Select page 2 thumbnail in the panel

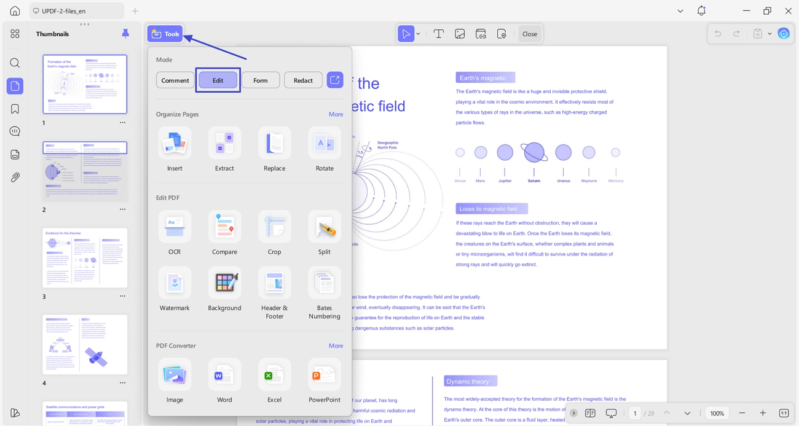coord(85,169)
